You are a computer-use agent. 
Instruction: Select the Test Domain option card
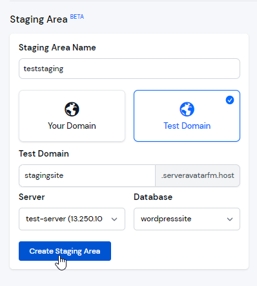[x=187, y=116]
